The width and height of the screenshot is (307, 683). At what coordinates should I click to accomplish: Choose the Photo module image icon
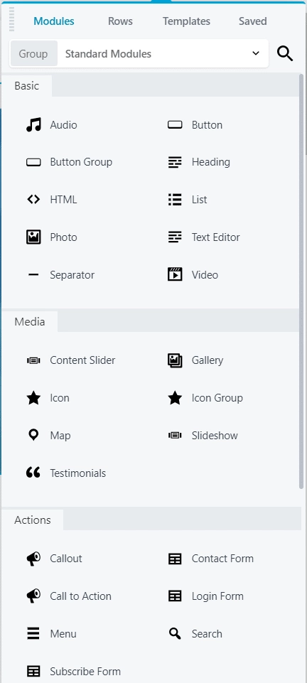pos(33,237)
